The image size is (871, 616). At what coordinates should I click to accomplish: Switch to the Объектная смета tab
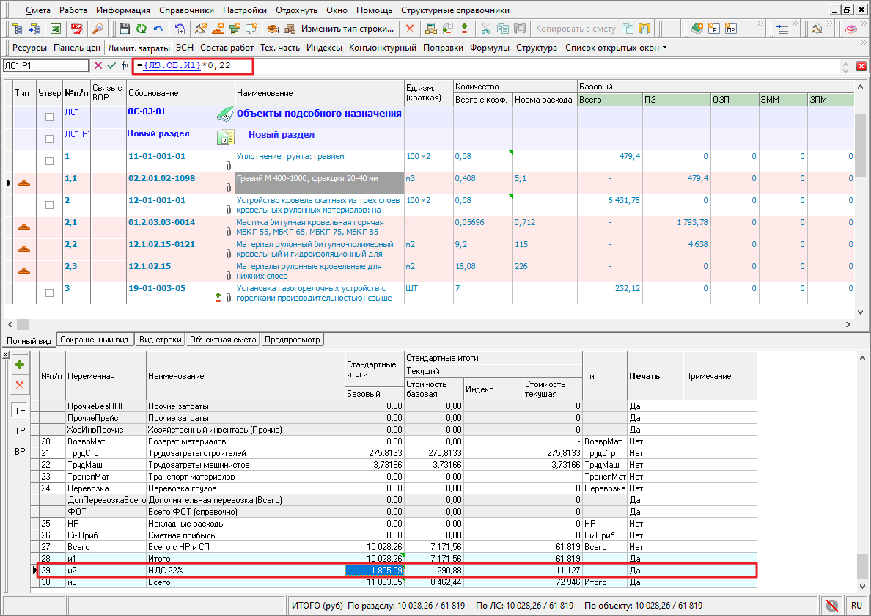tap(223, 340)
